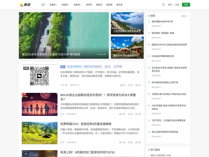209x157 pixels.
Task: Click the date 2024-07-15
Action: 74,85
